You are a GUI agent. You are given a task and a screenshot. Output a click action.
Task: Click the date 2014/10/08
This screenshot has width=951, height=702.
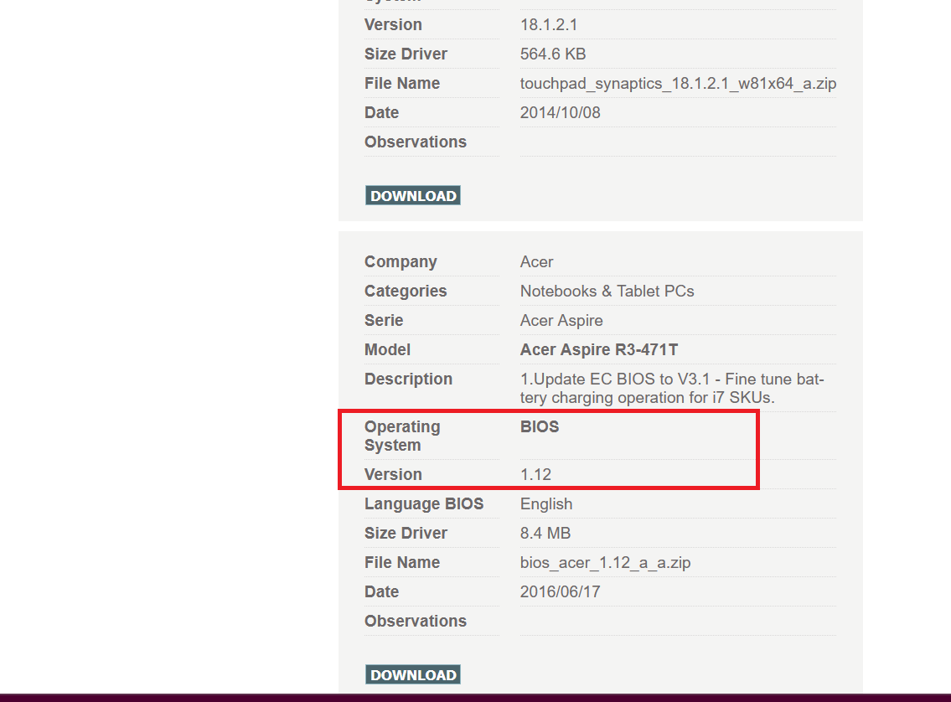point(560,113)
